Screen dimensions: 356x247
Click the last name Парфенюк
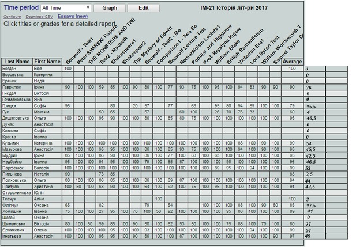(x=13, y=168)
